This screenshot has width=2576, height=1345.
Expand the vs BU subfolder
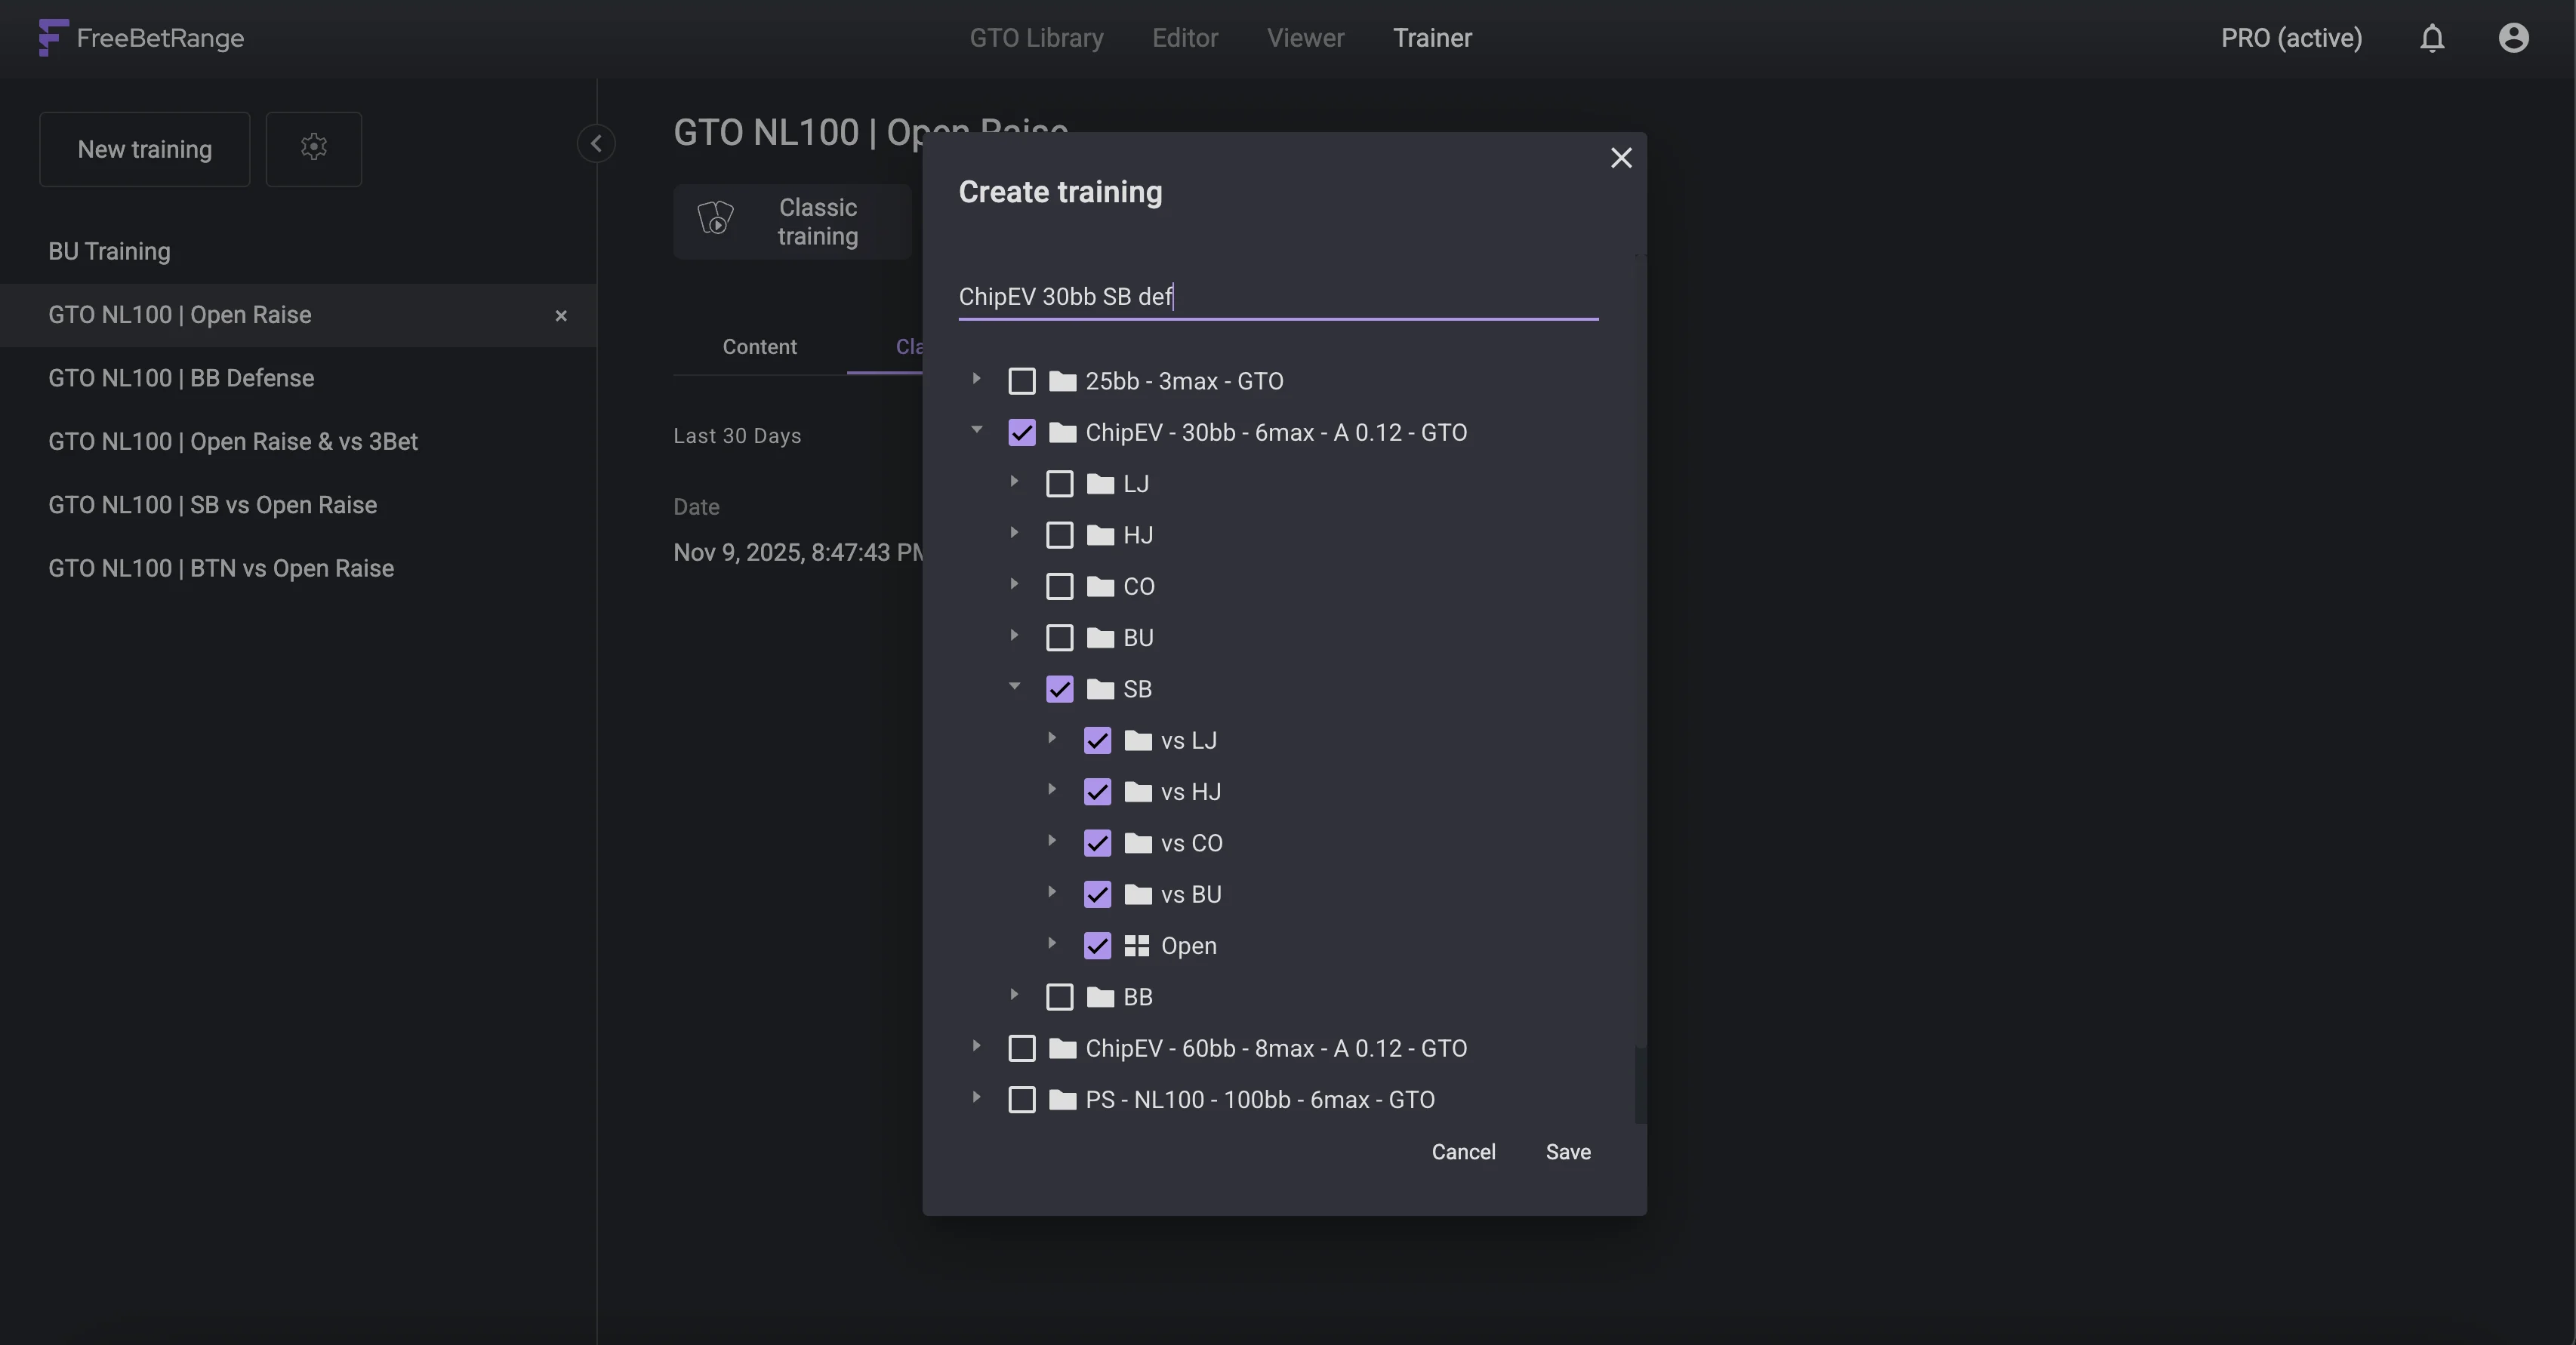coord(1052,892)
